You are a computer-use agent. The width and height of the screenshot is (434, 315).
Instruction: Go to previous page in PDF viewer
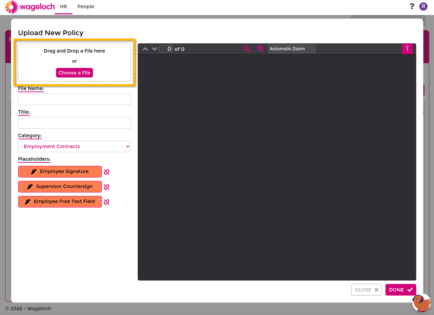point(146,49)
